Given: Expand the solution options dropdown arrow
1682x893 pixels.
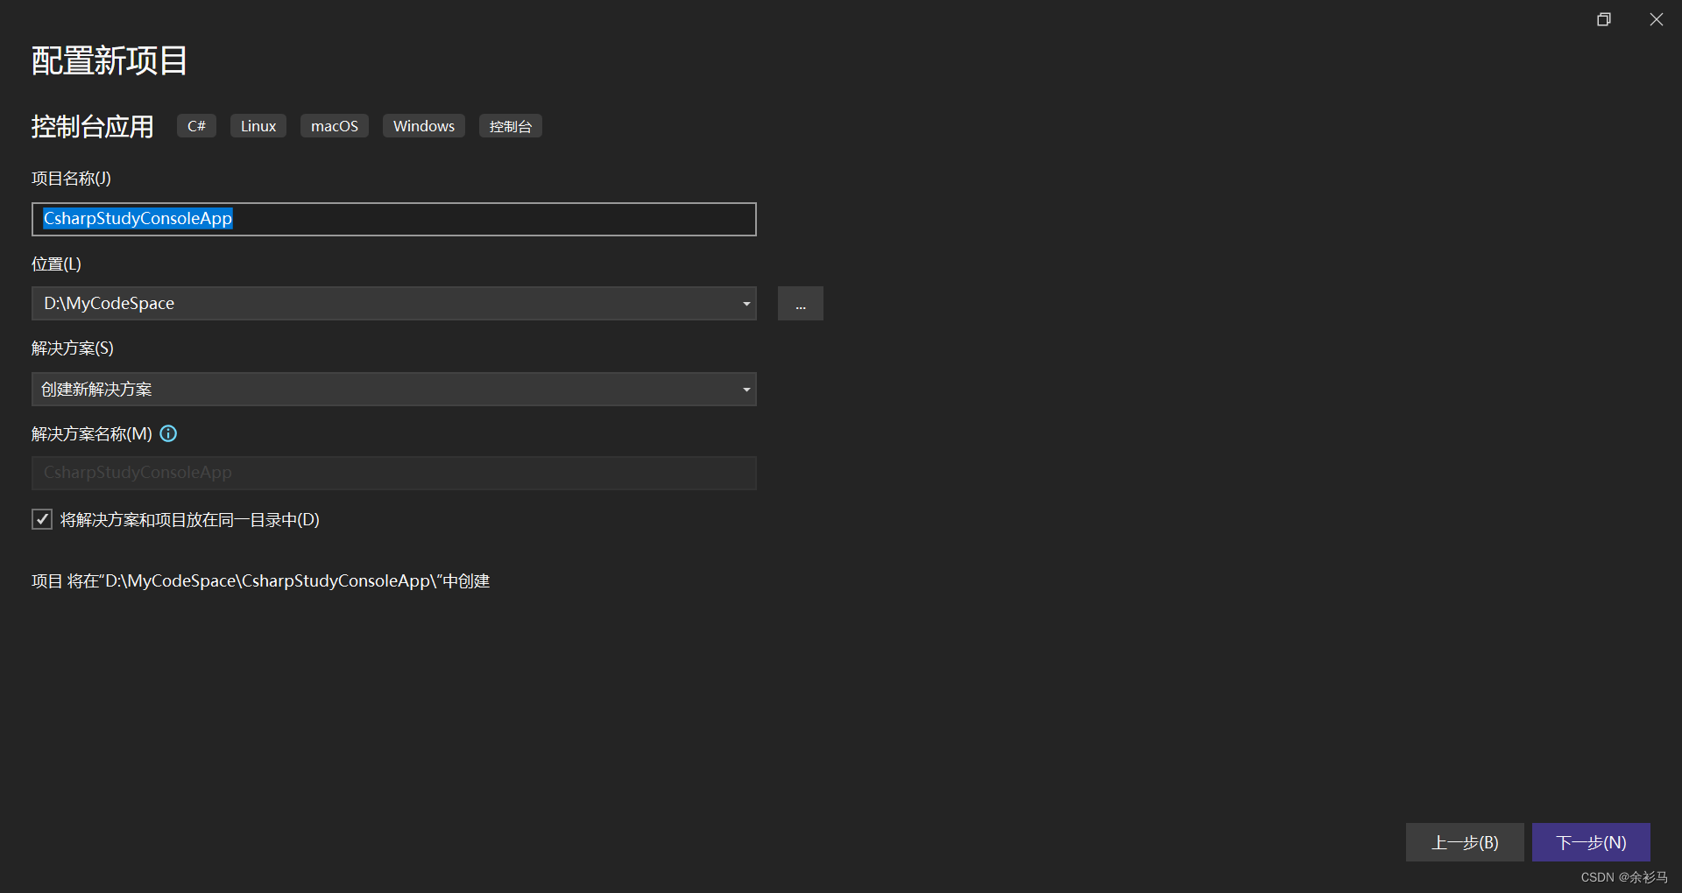Looking at the screenshot, I should coord(746,390).
